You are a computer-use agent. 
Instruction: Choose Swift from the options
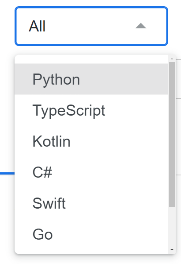pyautogui.click(x=91, y=203)
